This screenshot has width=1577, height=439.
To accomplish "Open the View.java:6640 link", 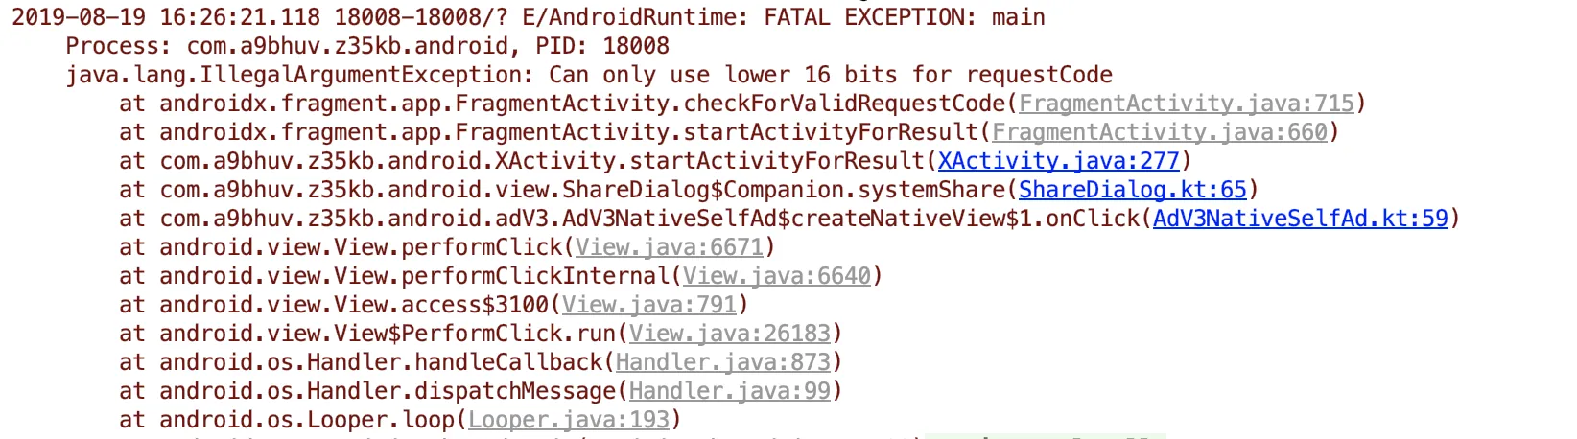I will coord(776,276).
